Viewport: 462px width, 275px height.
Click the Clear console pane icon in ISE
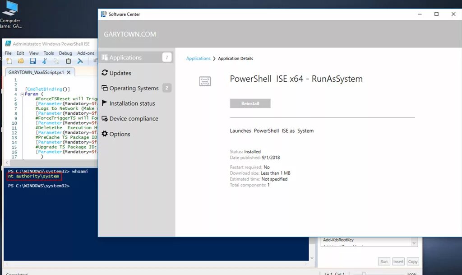click(80, 61)
